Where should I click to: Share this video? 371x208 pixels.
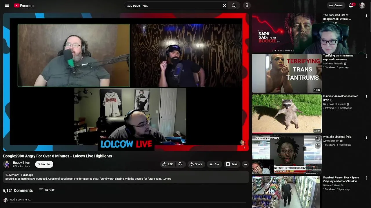click(x=196, y=164)
